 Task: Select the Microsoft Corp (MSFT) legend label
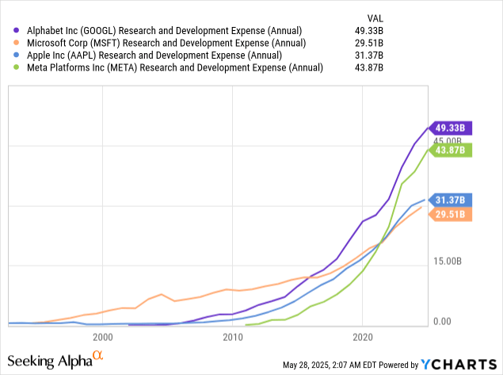pyautogui.click(x=166, y=43)
